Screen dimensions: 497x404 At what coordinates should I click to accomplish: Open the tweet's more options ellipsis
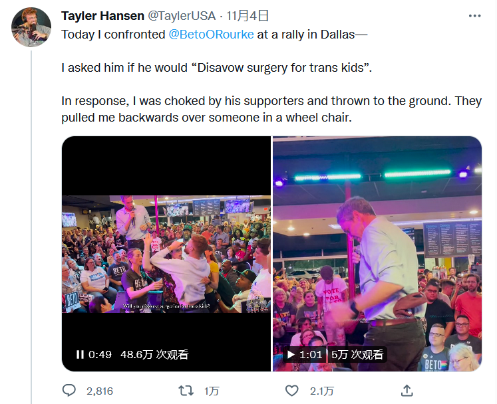click(474, 16)
